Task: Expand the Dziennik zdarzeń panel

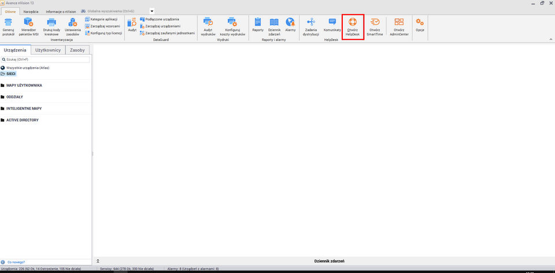Action: tap(98, 261)
